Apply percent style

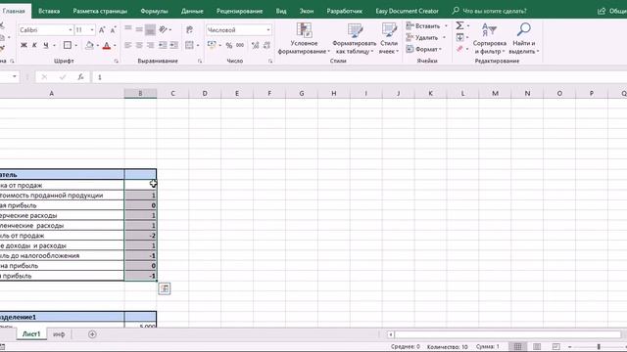[228, 46]
